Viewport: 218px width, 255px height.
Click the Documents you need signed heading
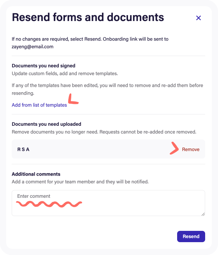point(43,66)
